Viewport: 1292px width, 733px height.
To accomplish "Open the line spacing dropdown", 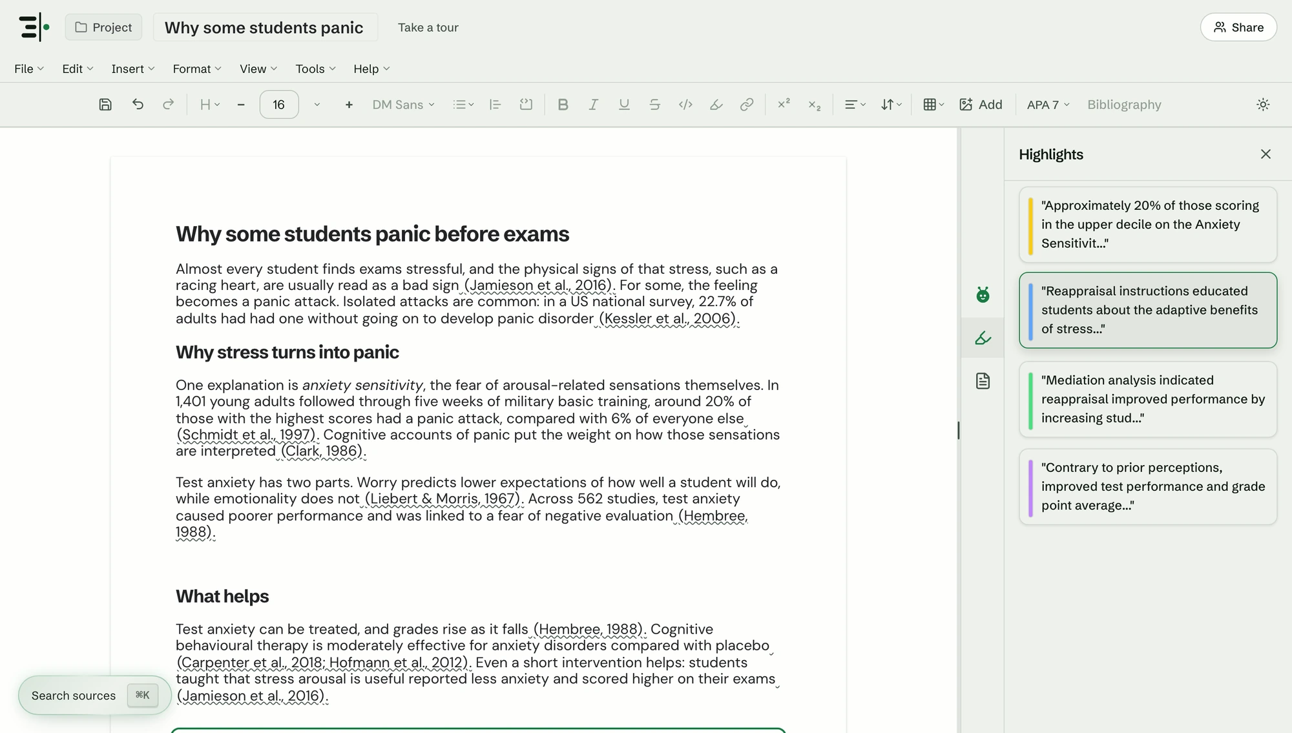I will click(891, 105).
